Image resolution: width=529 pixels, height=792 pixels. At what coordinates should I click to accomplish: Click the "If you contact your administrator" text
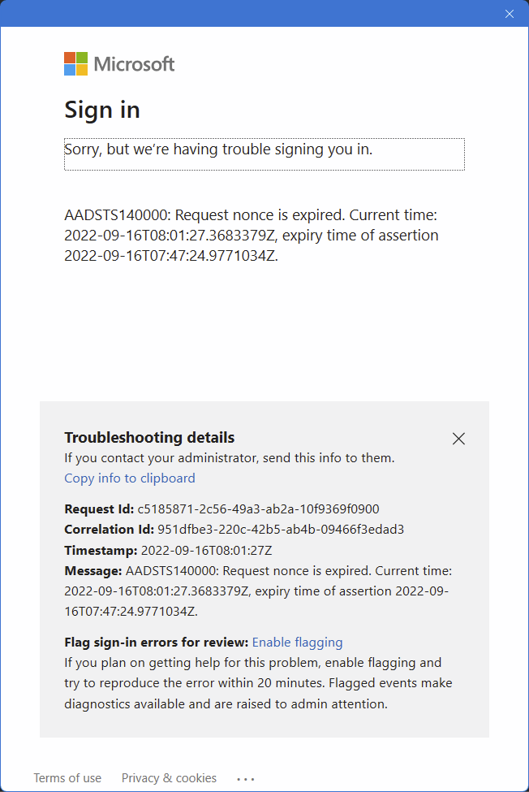(230, 457)
